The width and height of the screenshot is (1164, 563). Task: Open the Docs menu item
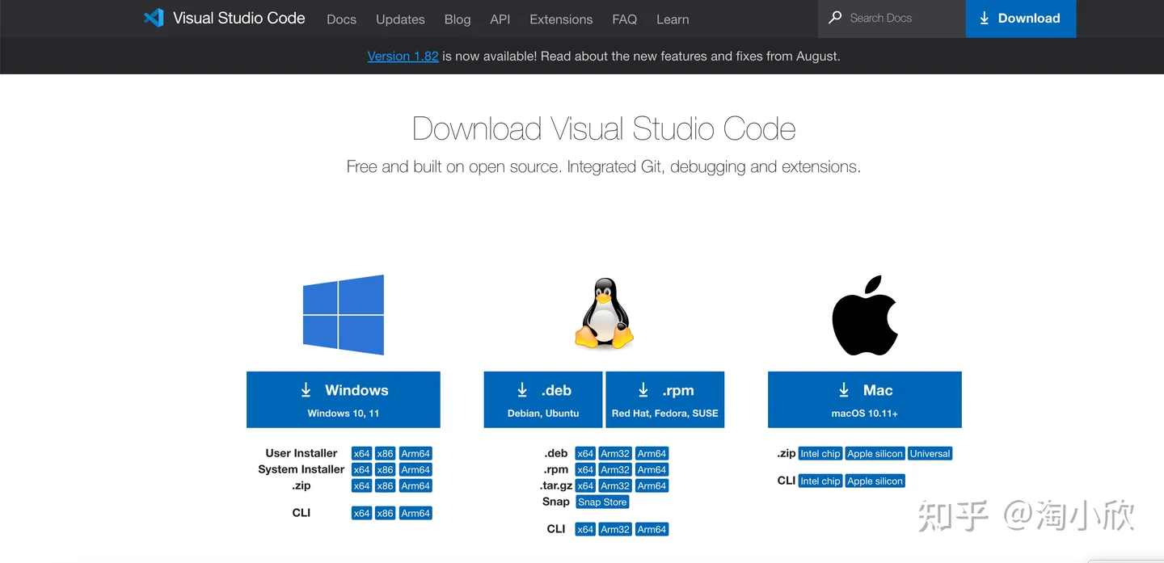pos(341,19)
